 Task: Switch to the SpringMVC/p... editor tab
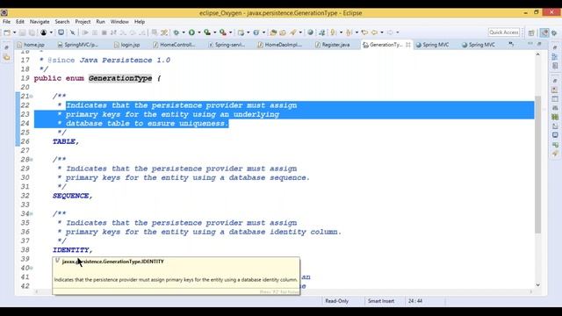click(77, 45)
